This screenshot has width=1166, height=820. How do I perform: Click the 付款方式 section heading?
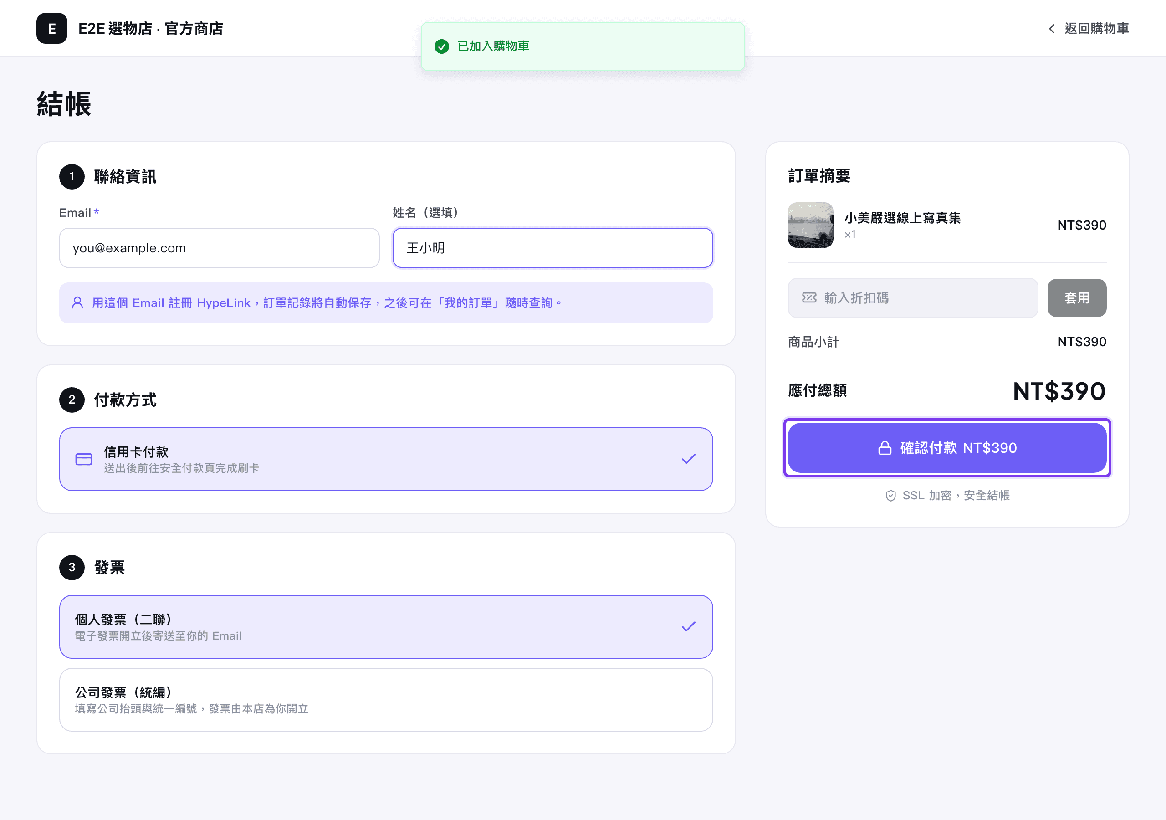coord(125,400)
